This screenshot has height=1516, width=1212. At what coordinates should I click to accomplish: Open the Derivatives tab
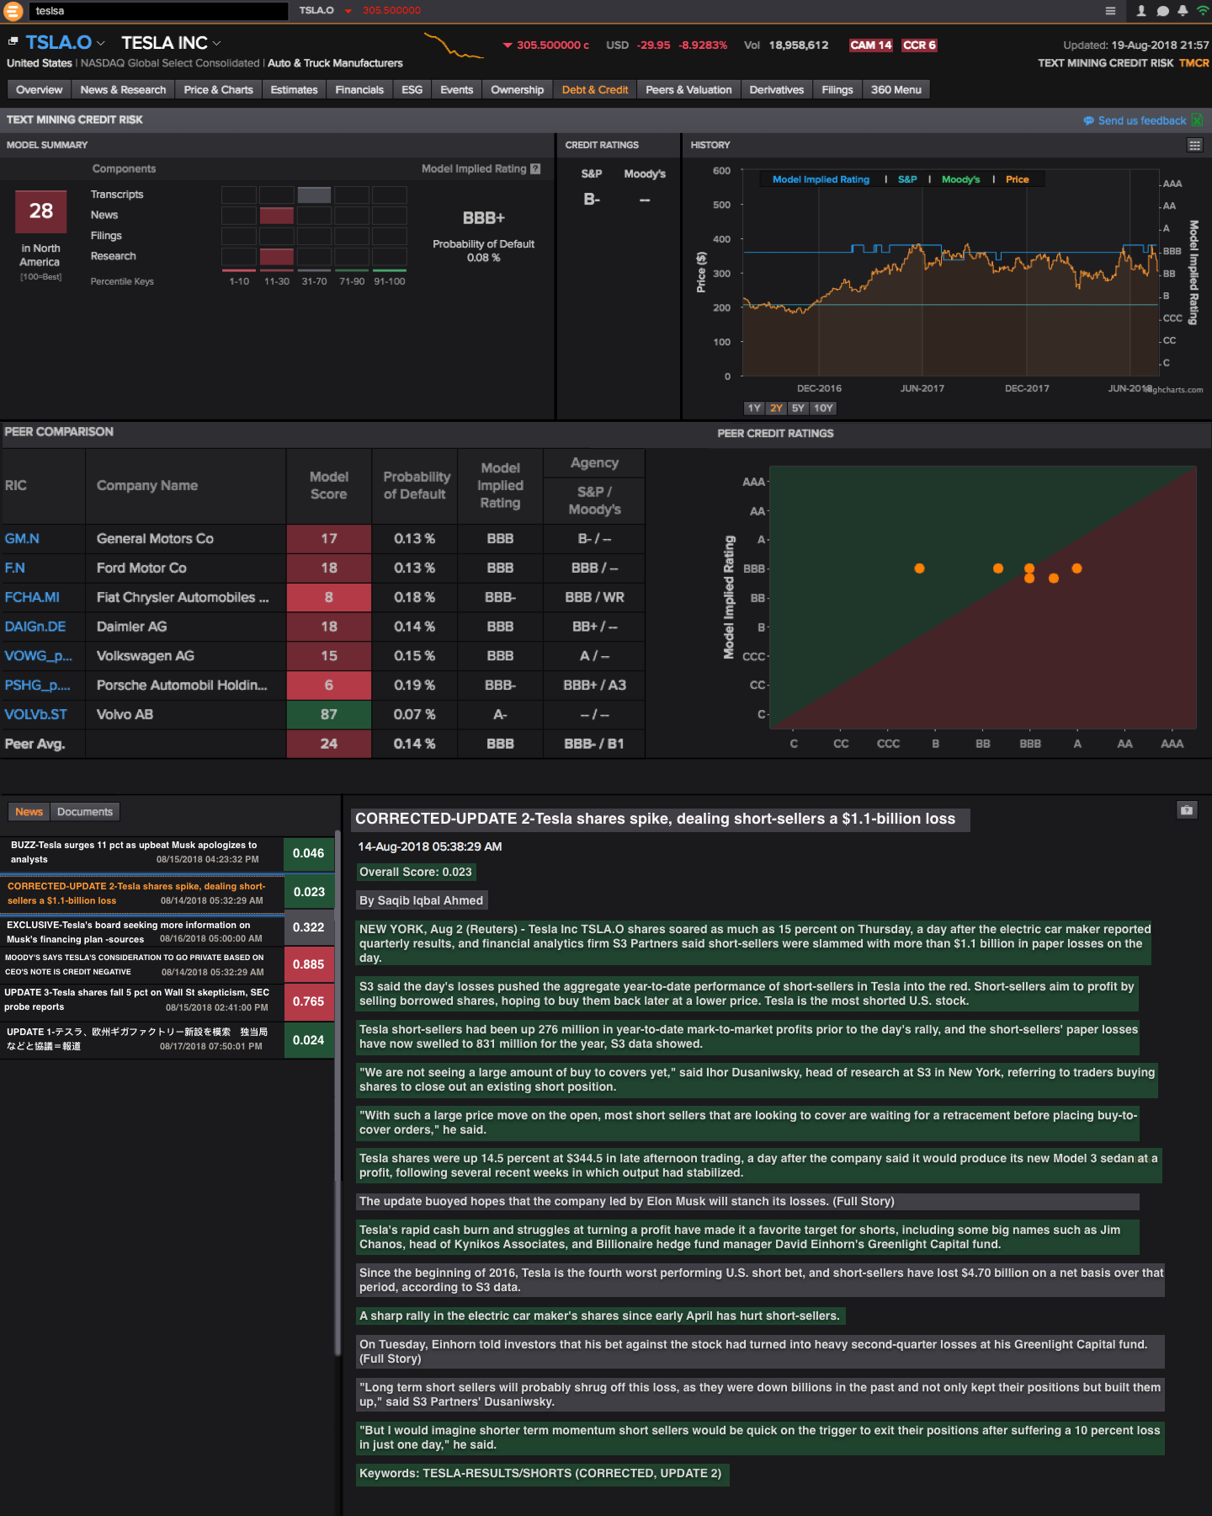(776, 90)
